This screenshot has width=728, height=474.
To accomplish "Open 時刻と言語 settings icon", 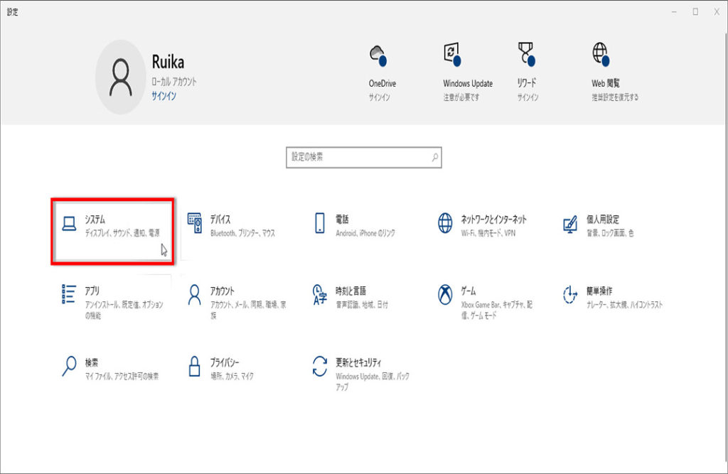I will [x=320, y=294].
